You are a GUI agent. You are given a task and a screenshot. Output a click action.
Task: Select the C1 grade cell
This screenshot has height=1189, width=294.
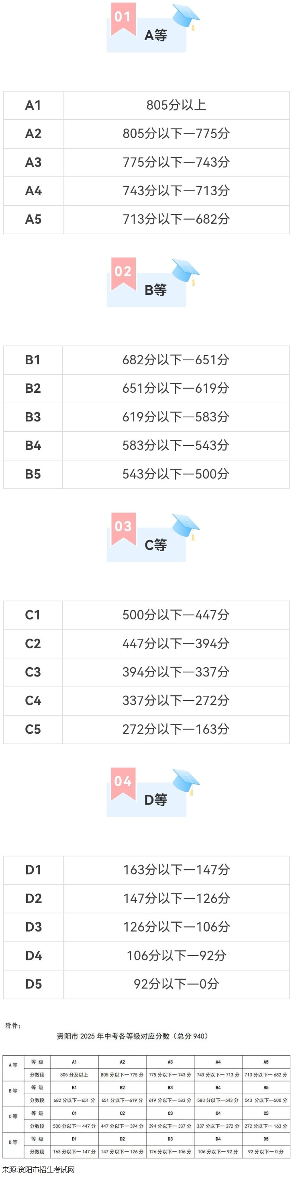[x=33, y=615]
